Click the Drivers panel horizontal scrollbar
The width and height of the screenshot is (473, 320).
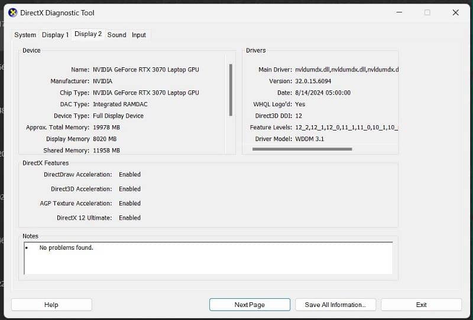[x=302, y=149]
